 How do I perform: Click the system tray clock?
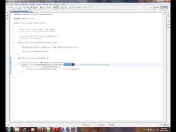click(x=164, y=129)
